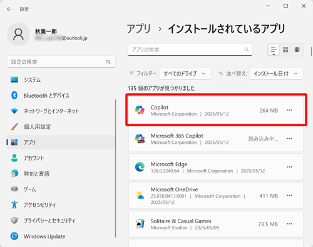313x247 pixels.
Task: Open the すべてのドライブ filter dropdown
Action: coord(185,74)
